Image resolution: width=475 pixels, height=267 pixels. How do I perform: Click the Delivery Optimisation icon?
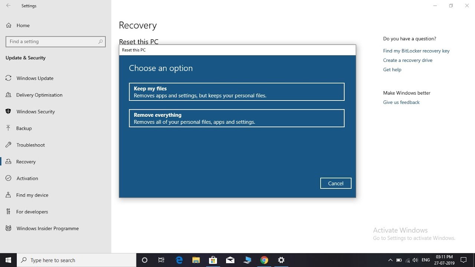[x=9, y=95]
